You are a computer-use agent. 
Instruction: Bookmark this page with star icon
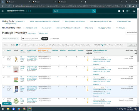[125, 6]
